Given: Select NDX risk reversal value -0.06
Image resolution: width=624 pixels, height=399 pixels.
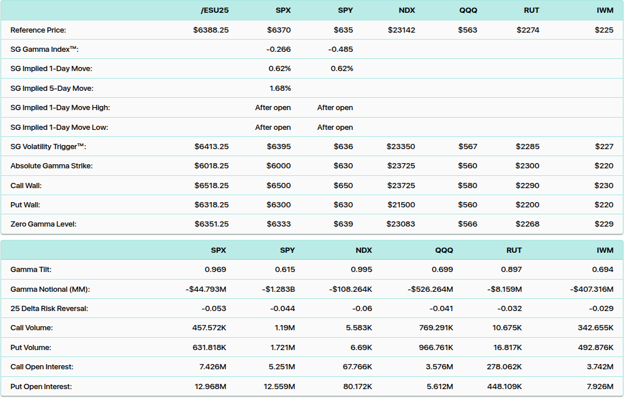Looking at the screenshot, I should coord(362,309).
